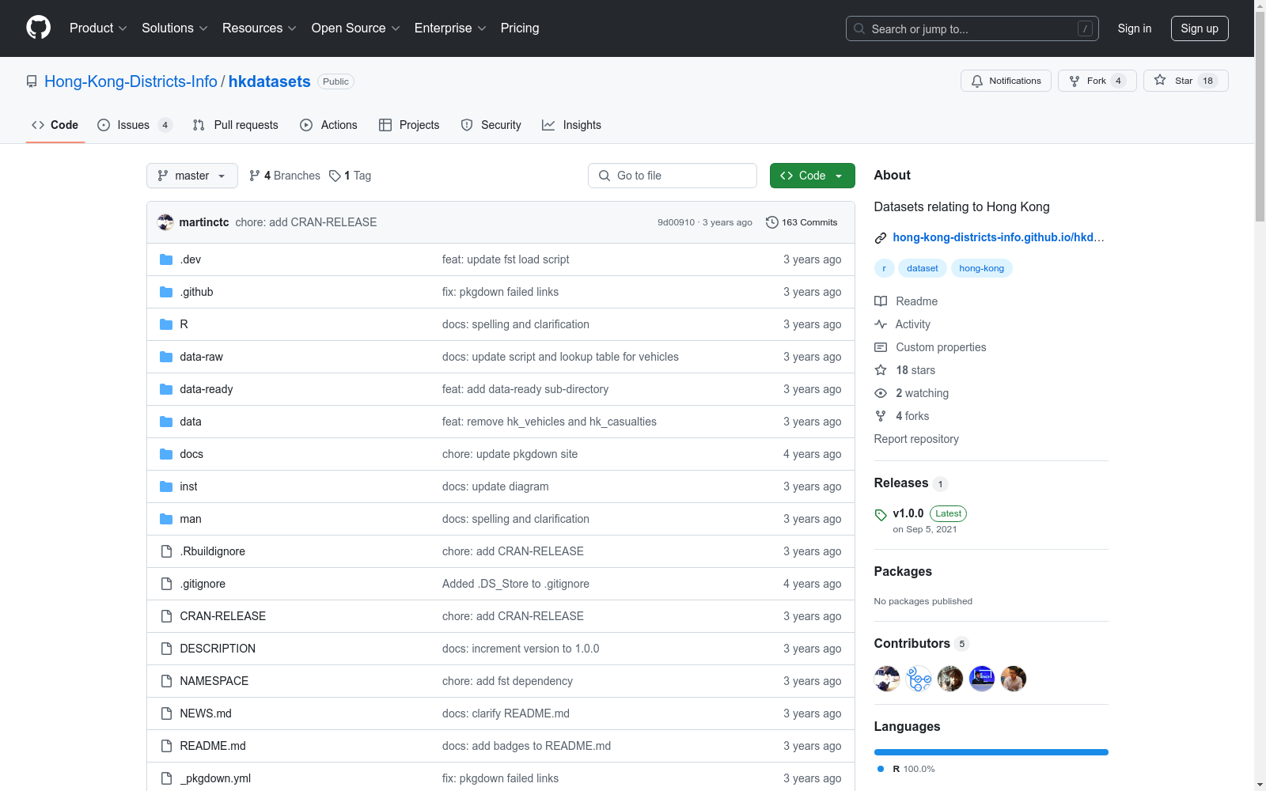Image resolution: width=1266 pixels, height=791 pixels.
Task: Open the Actions tab
Action: pos(329,125)
